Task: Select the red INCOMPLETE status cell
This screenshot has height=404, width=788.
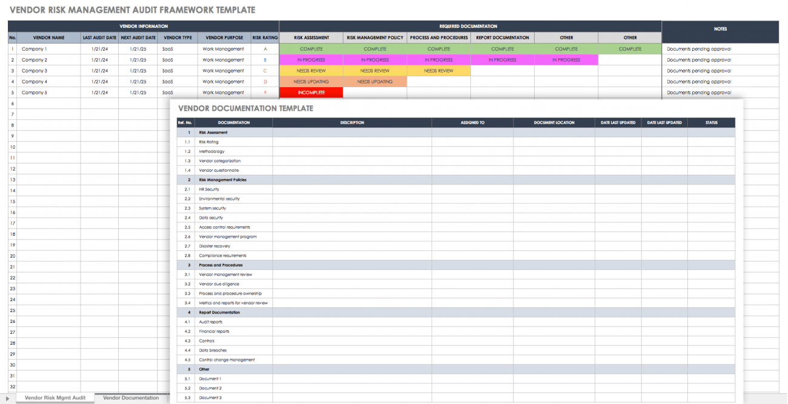Action: coord(311,92)
